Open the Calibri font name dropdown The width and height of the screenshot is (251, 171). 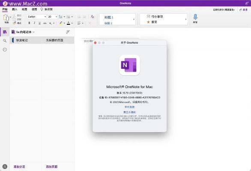tap(37, 17)
